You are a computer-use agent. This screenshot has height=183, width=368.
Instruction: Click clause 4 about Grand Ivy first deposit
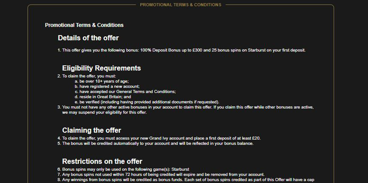click(x=162, y=138)
